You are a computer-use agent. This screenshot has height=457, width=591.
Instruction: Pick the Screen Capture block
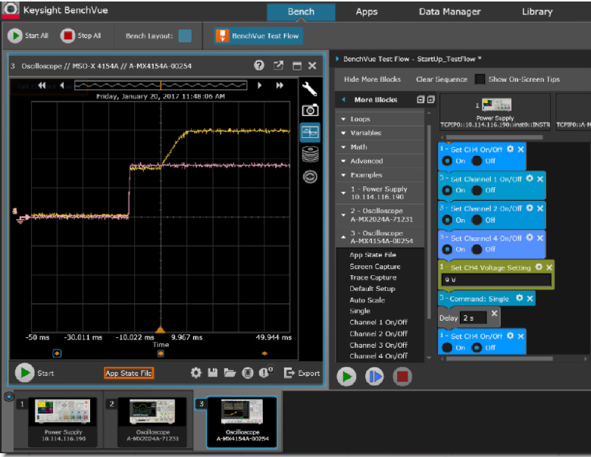[x=374, y=267]
